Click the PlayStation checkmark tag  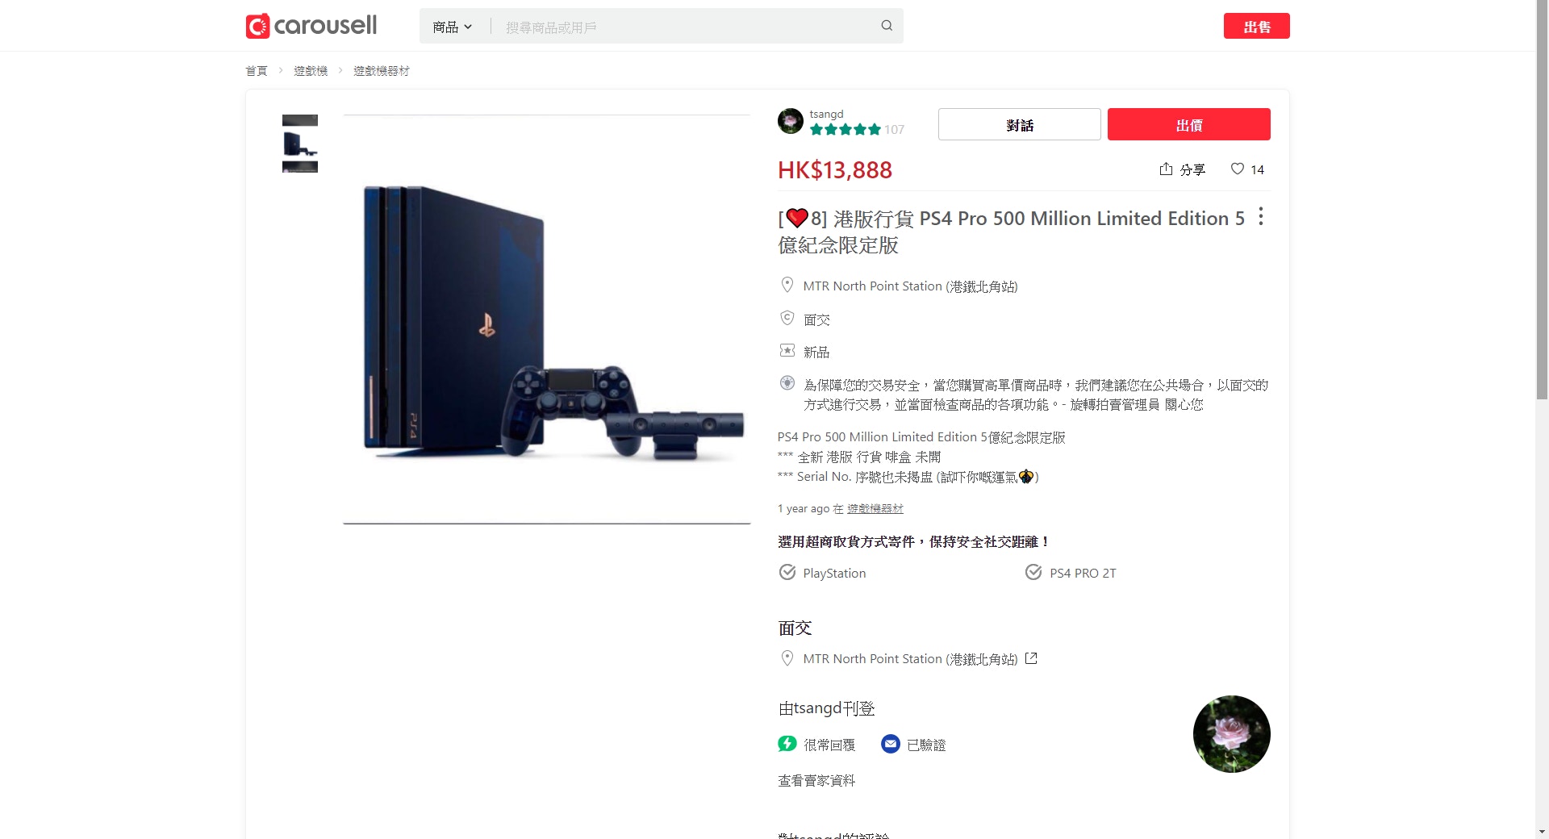[822, 573]
